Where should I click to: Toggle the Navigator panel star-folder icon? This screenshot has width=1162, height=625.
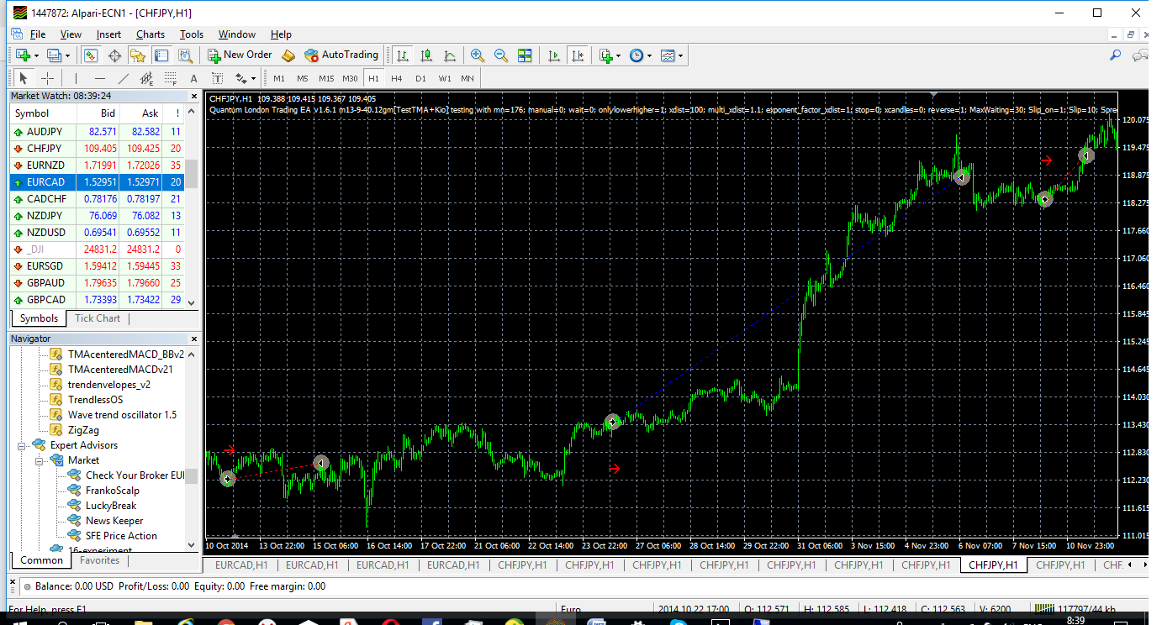(138, 55)
